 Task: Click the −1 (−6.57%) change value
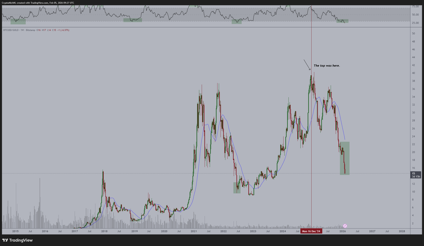coord(63,30)
